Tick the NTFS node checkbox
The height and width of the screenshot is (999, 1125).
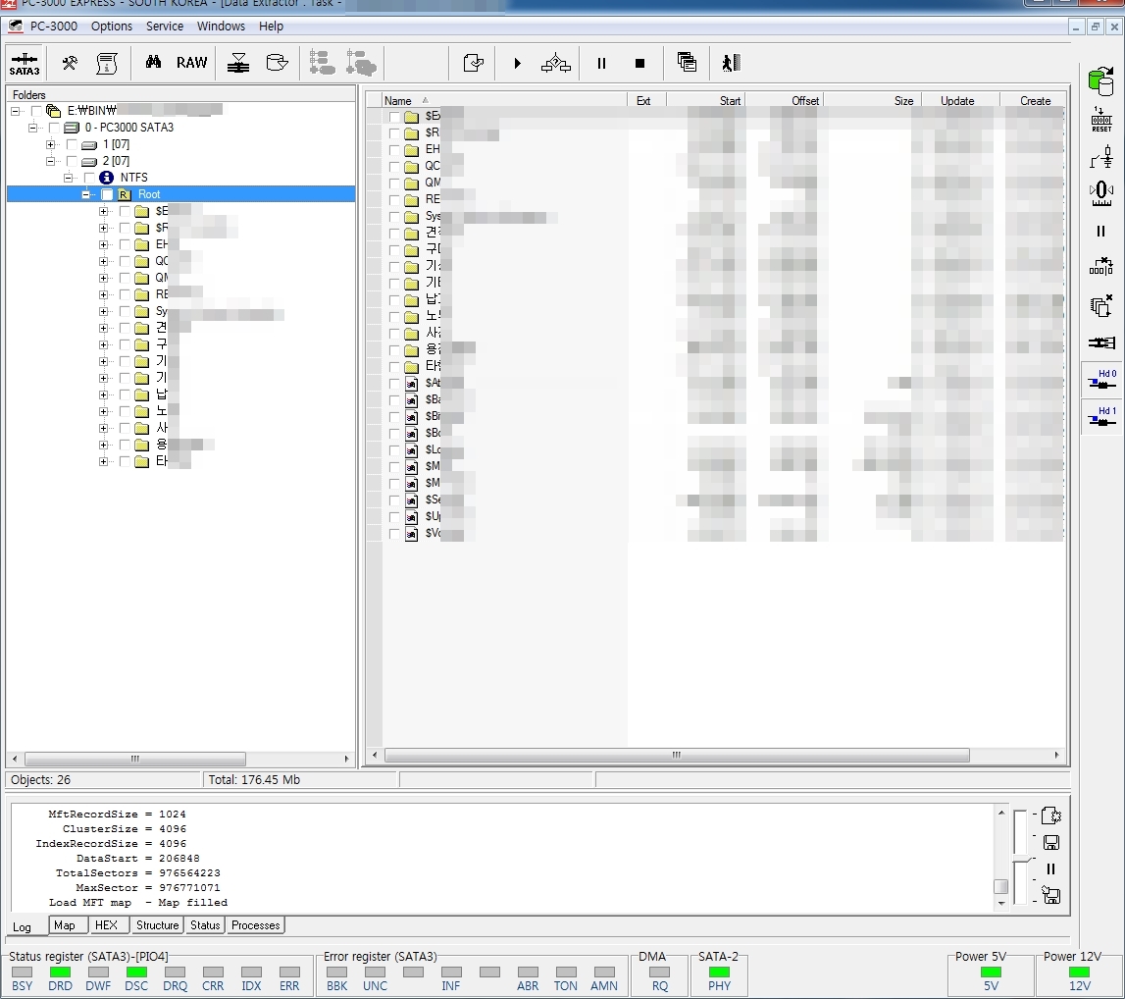[x=89, y=178]
